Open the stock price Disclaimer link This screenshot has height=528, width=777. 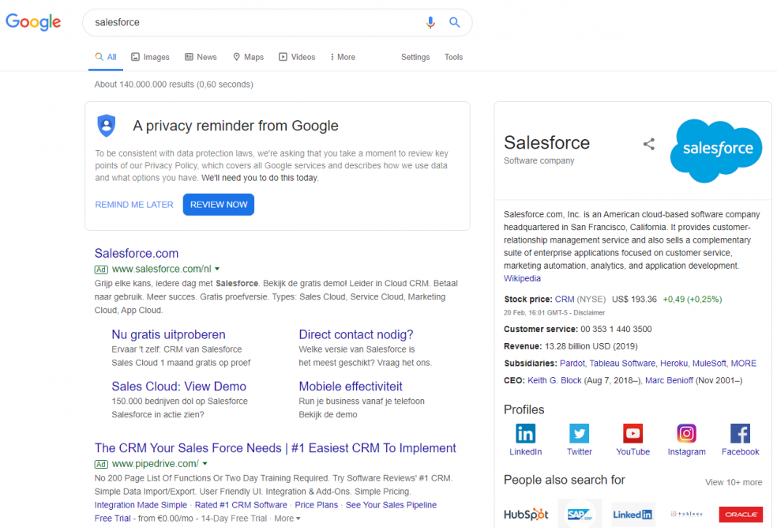(589, 313)
